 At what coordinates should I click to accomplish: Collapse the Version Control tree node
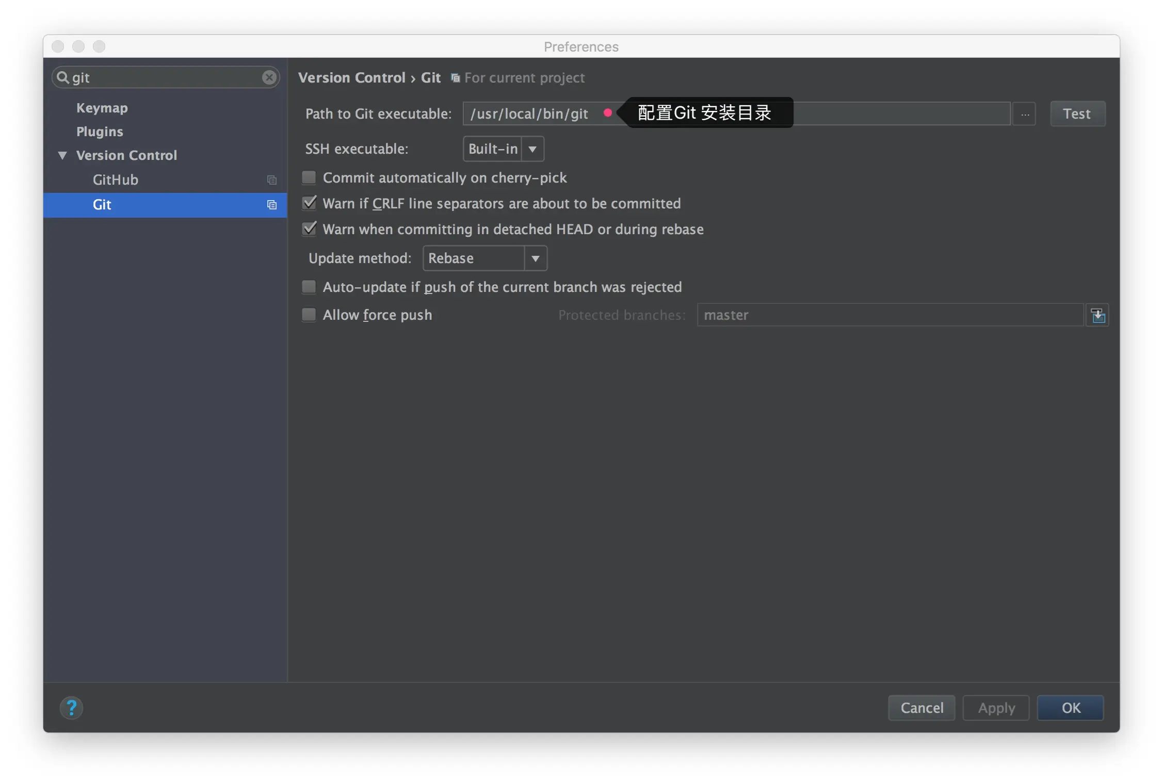coord(62,155)
